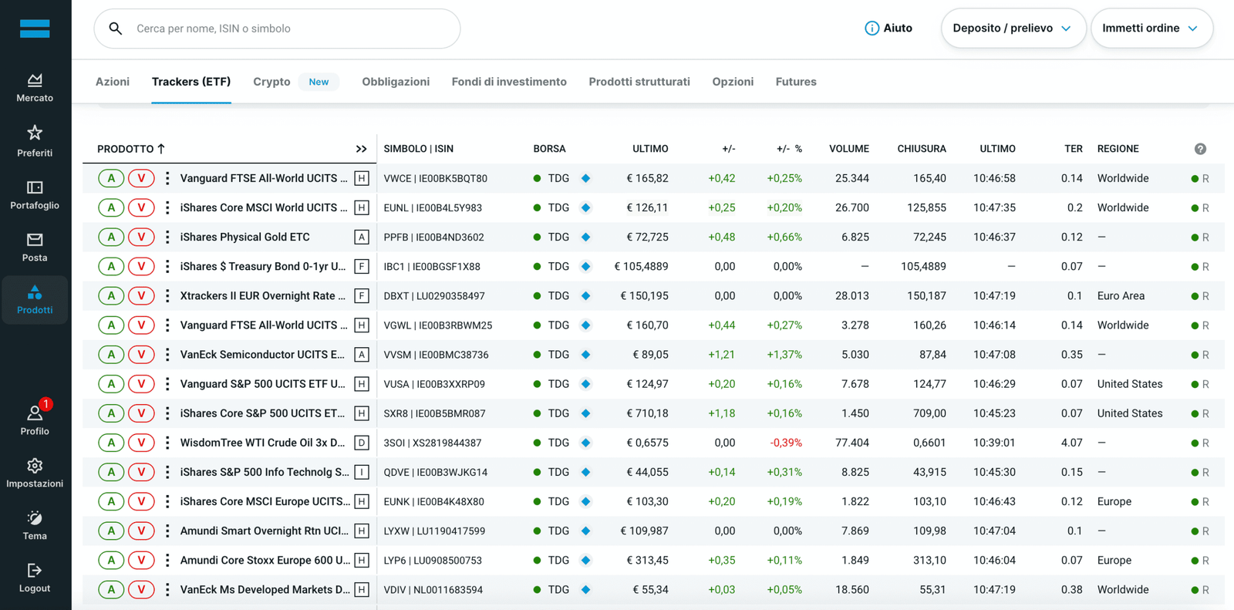Image resolution: width=1234 pixels, height=610 pixels.
Task: Click buy (A) for Amundi Core Stoxx Europe 600
Action: (x=112, y=561)
